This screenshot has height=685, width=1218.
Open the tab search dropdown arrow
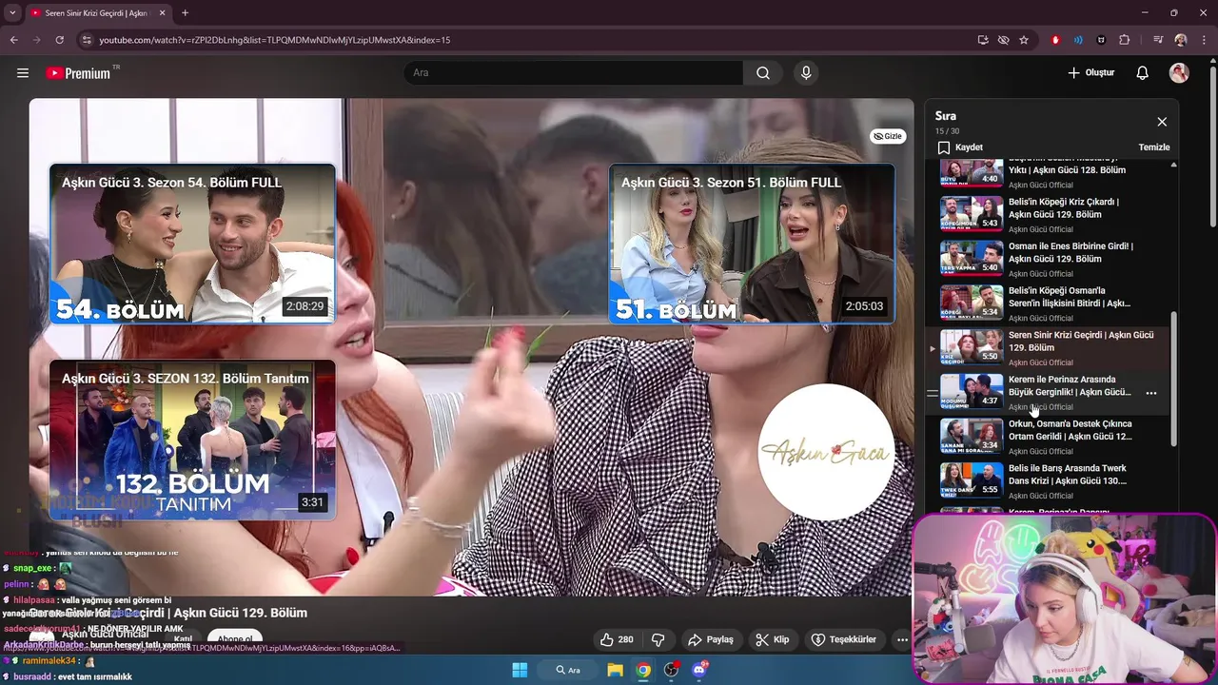pyautogui.click(x=12, y=13)
